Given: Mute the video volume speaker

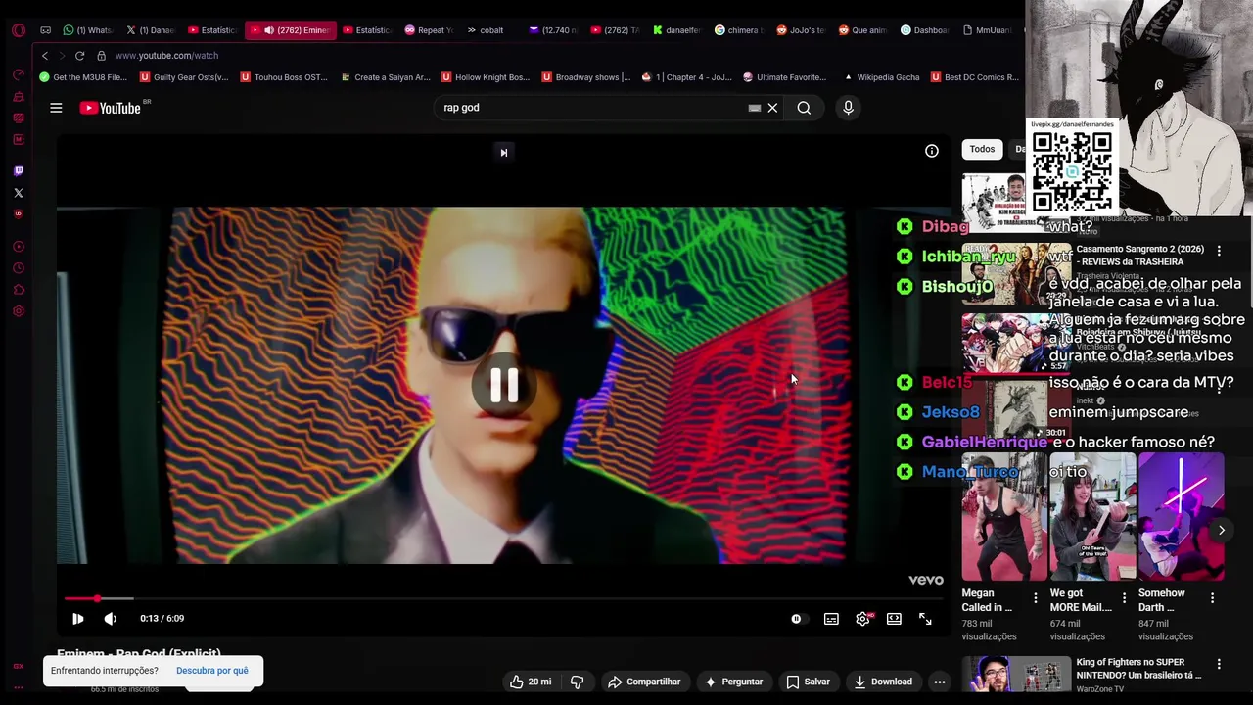Looking at the screenshot, I should point(111,619).
